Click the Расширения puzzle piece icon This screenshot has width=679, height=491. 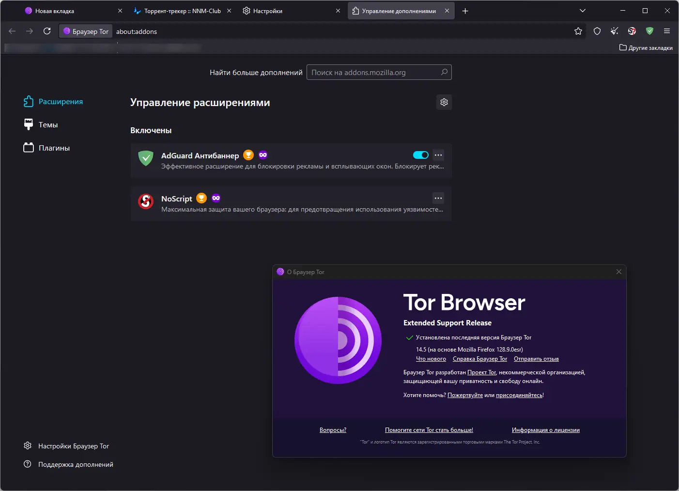pos(29,101)
